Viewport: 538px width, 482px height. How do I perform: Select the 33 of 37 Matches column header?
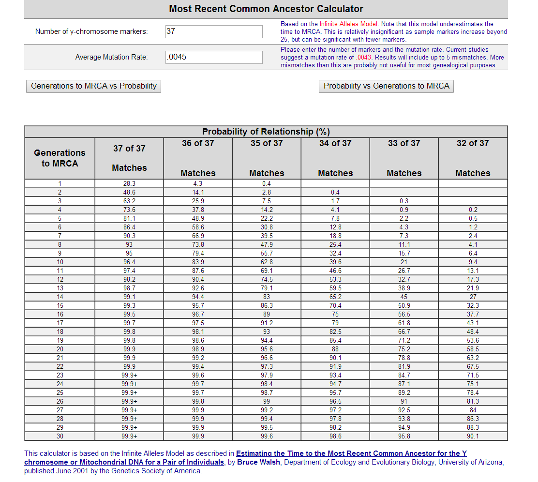[x=404, y=158]
